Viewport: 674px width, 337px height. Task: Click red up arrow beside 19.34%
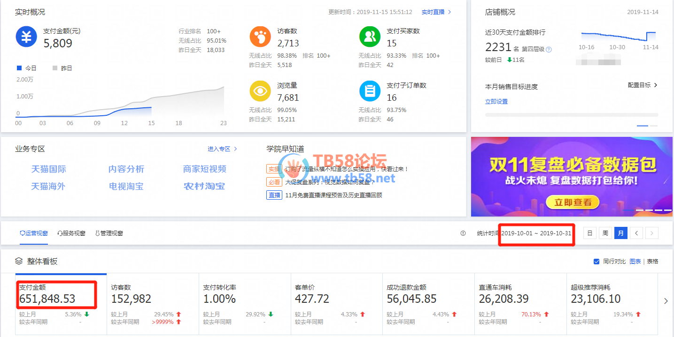[x=638, y=315]
